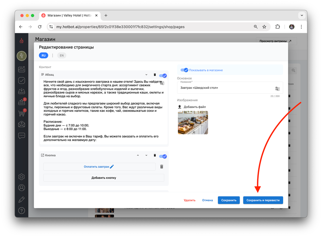Toggle the Кнопка block visibility switch

163,156
